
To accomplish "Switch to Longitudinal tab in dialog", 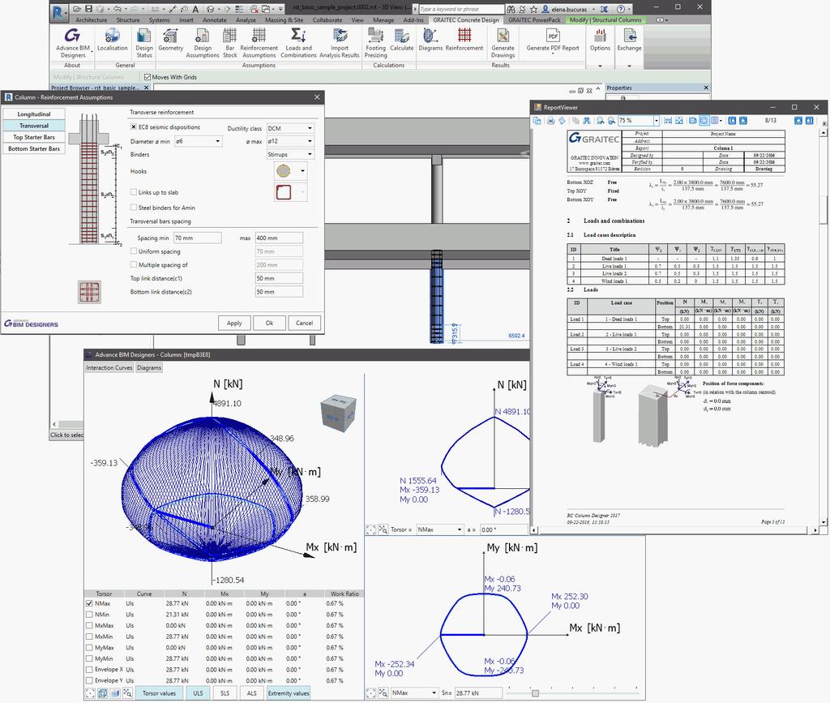I will pos(34,114).
